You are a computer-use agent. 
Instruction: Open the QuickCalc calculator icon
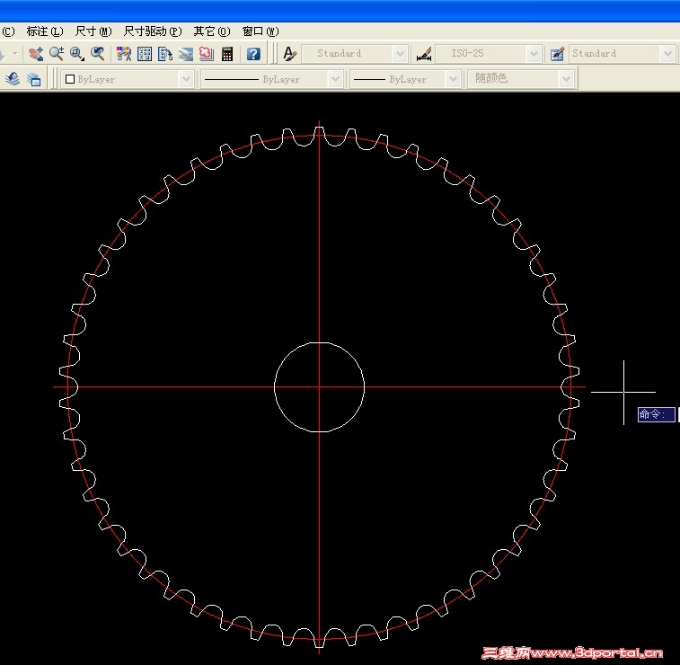pyautogui.click(x=227, y=54)
